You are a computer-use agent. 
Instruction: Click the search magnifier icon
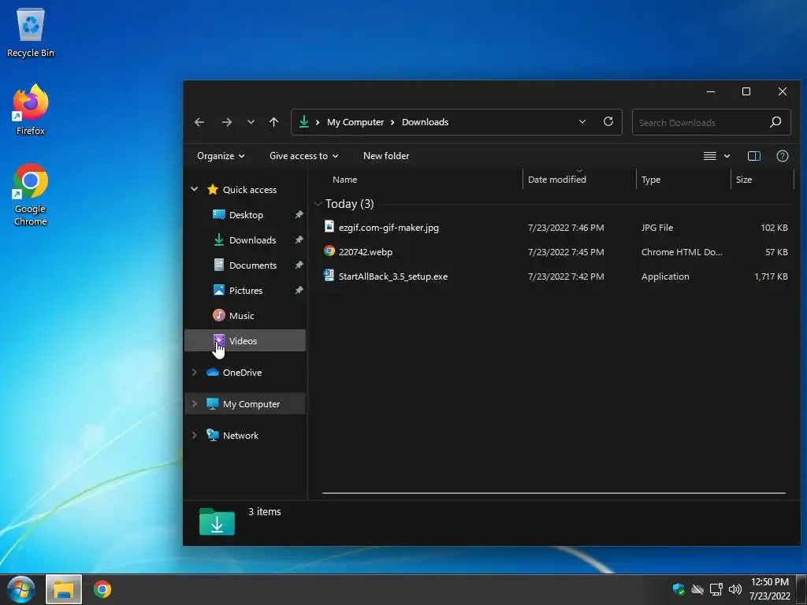tap(775, 122)
